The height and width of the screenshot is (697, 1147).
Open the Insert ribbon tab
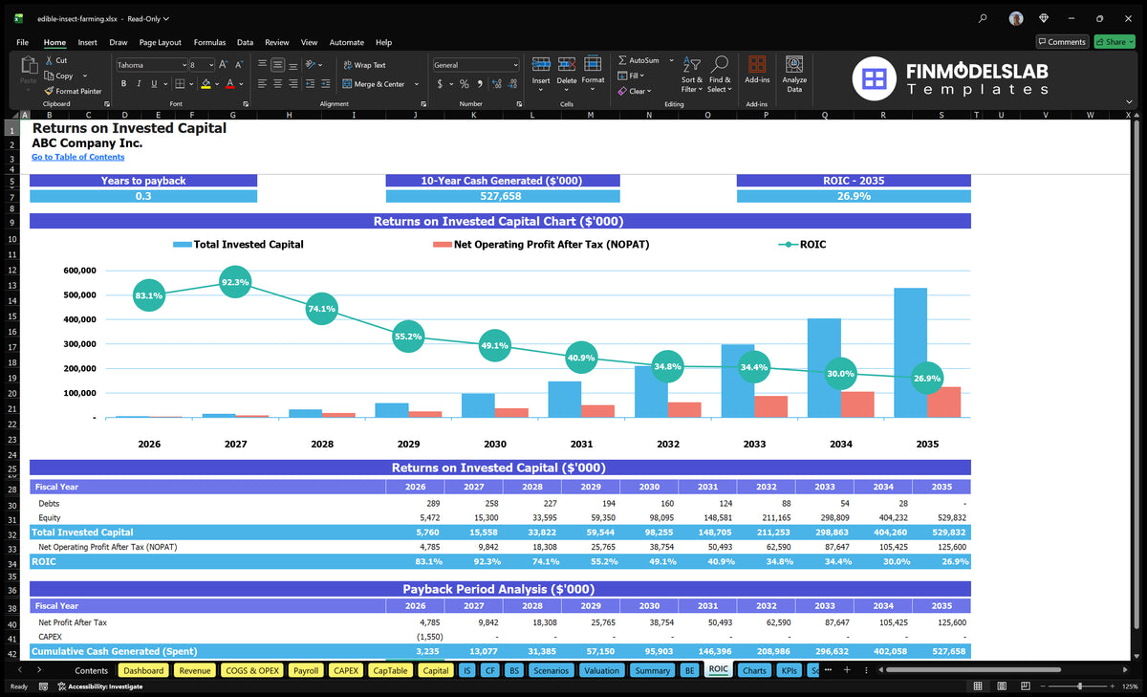coord(87,42)
